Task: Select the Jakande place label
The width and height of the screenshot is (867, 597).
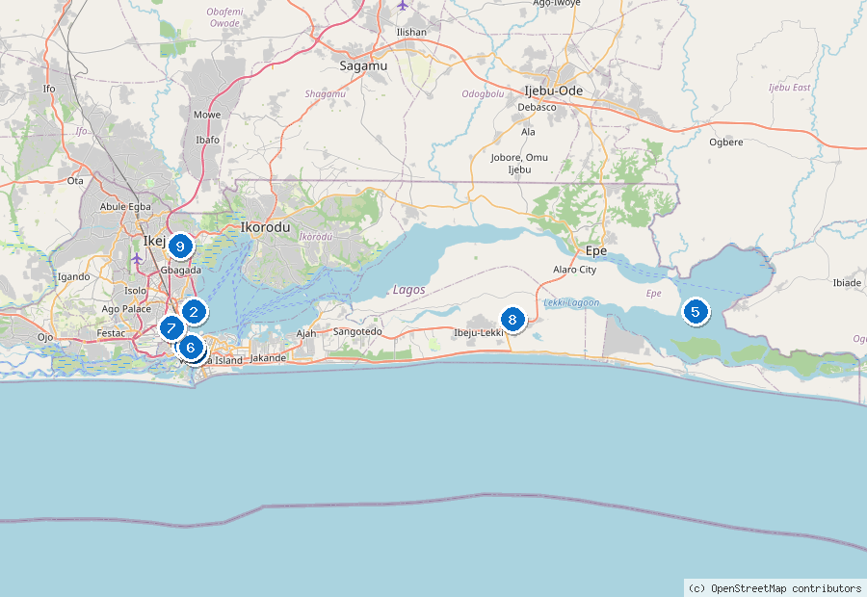Action: click(x=268, y=358)
